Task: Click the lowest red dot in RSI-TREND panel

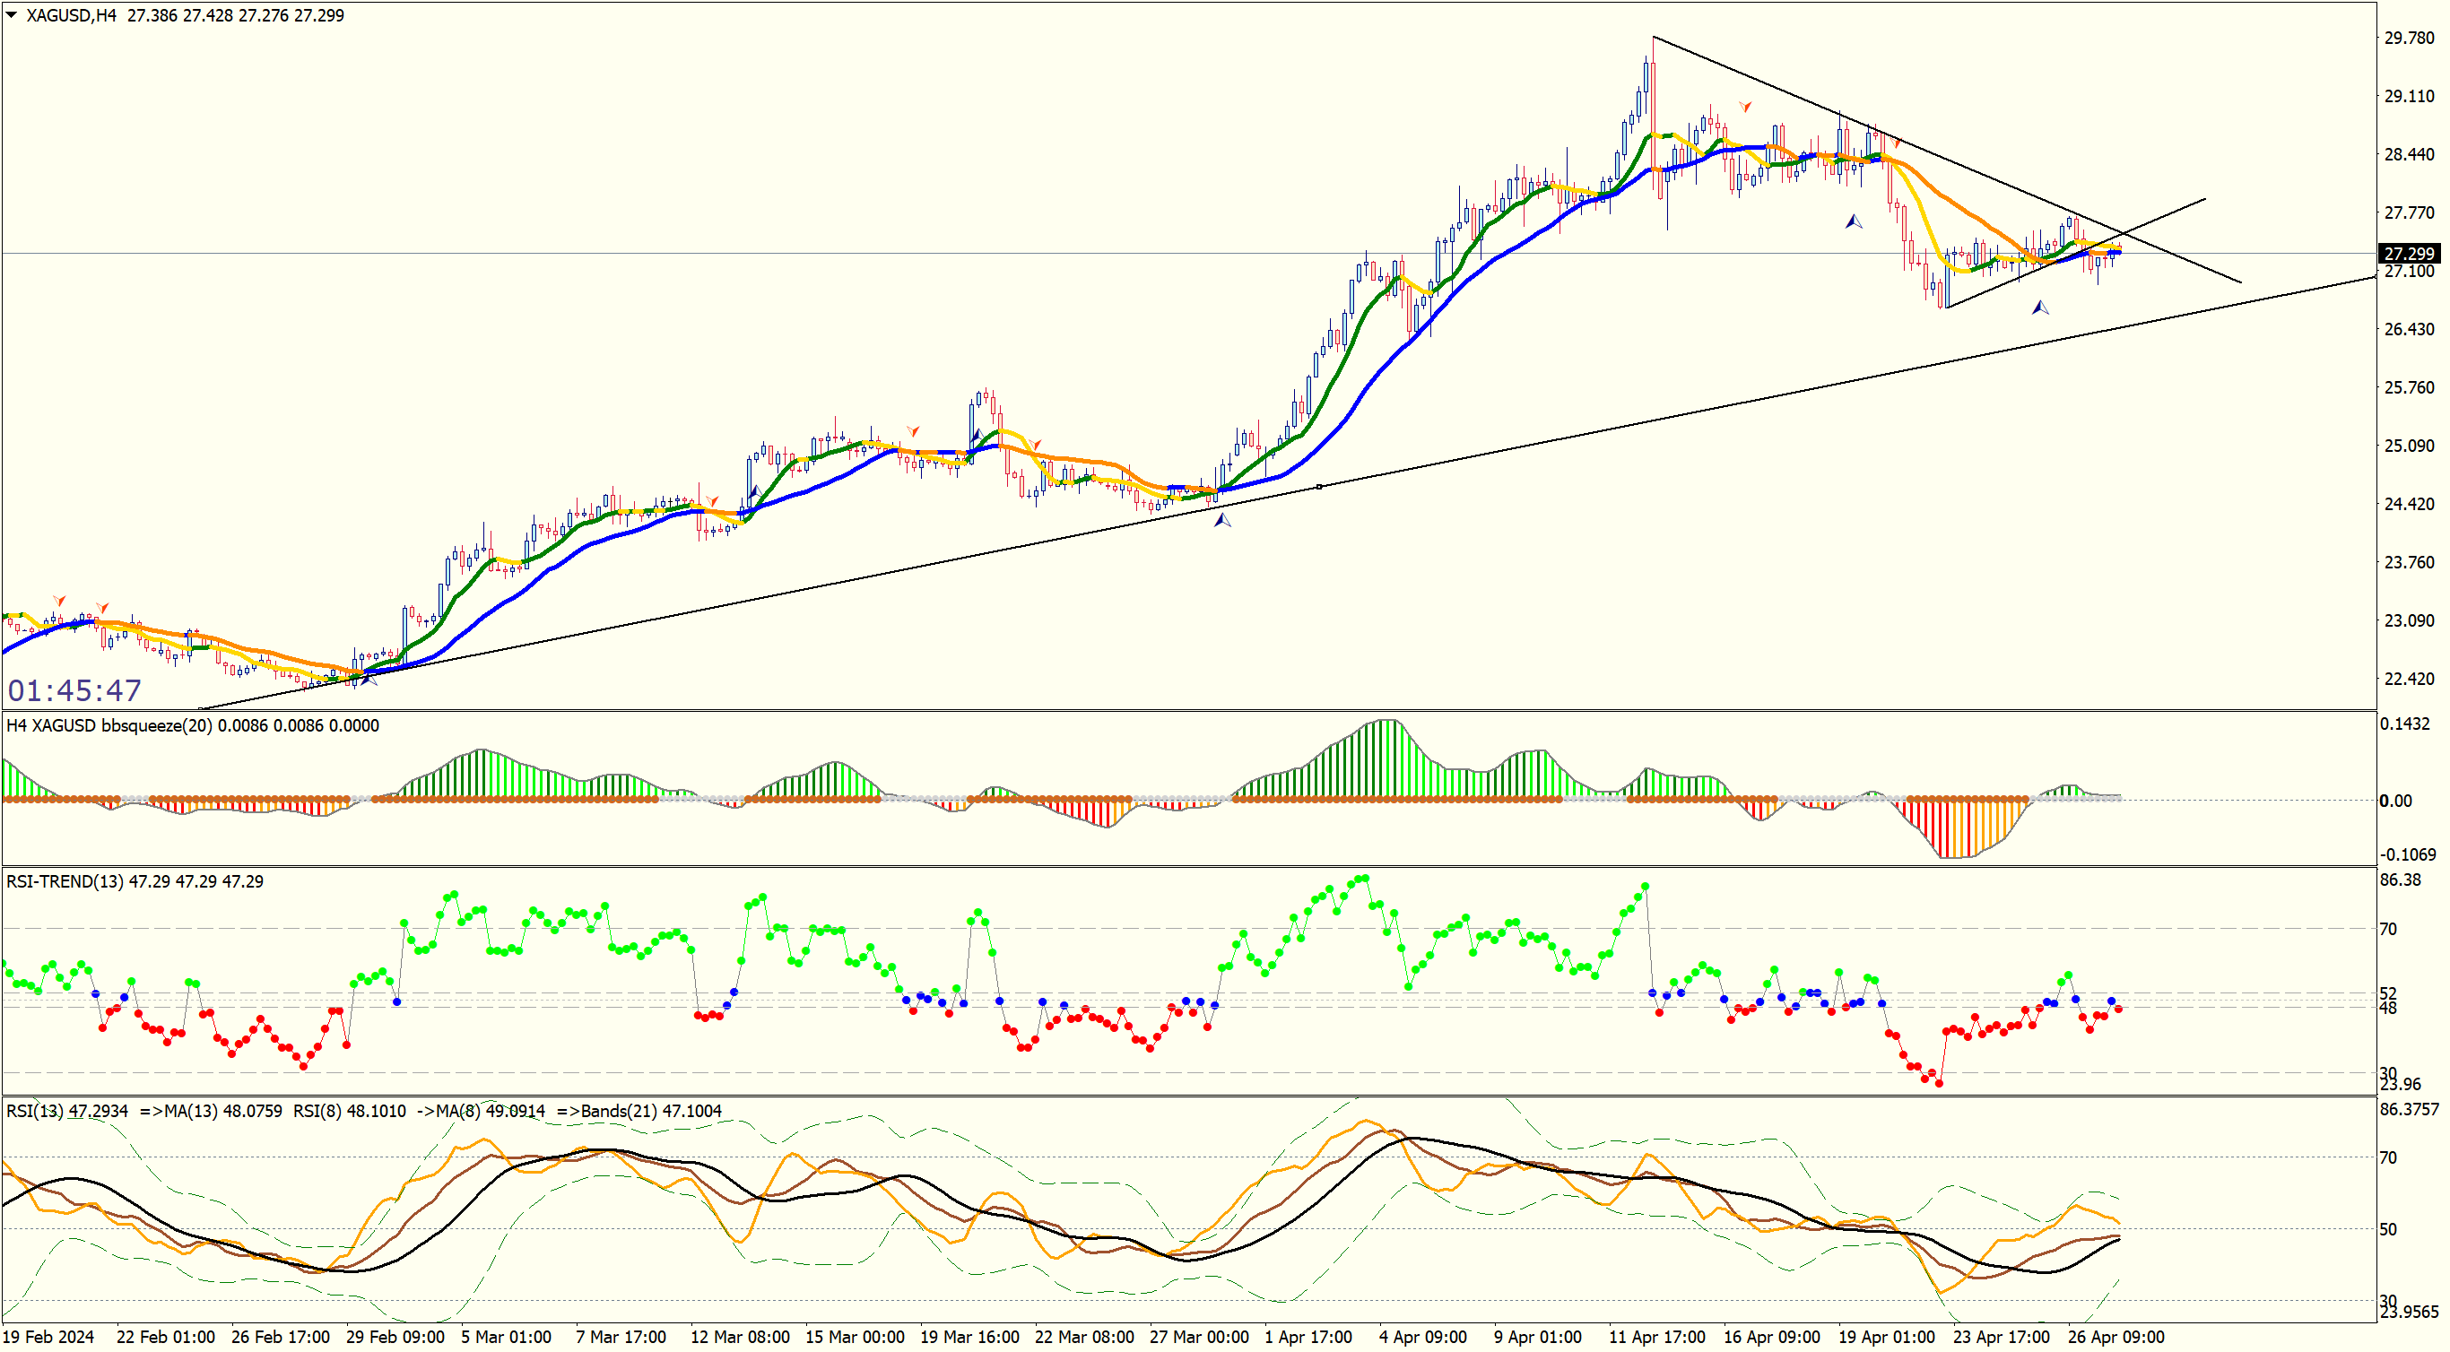Action: click(x=1938, y=1083)
